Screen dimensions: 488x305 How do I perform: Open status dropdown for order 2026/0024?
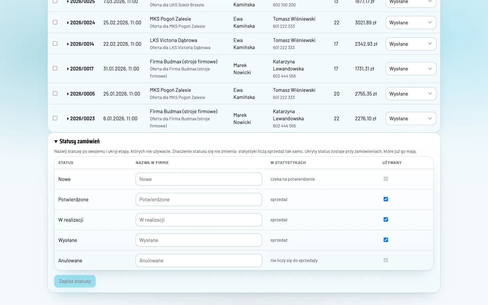tap(411, 23)
